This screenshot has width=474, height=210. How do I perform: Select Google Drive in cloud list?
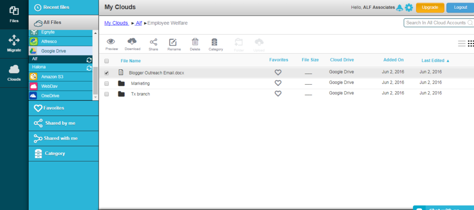point(61,51)
